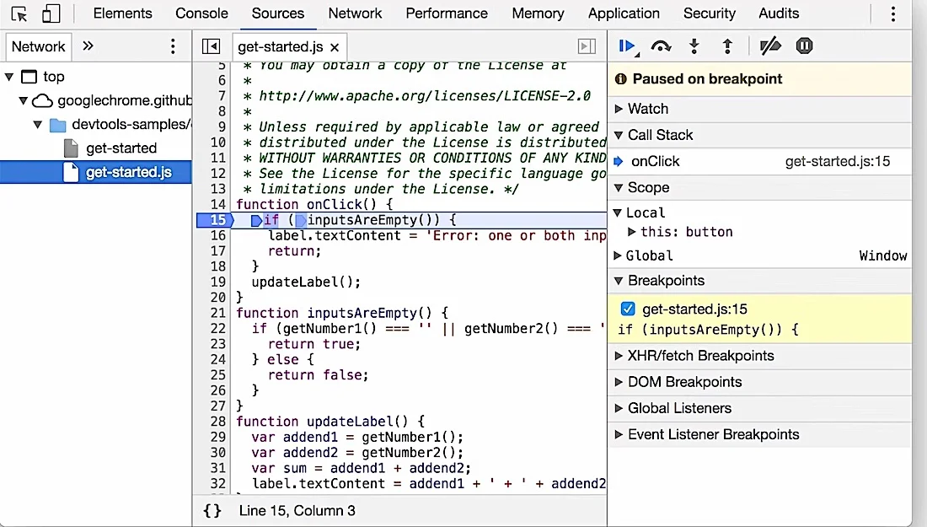
Task: Expand DOM Breakpoints section
Action: (x=619, y=381)
